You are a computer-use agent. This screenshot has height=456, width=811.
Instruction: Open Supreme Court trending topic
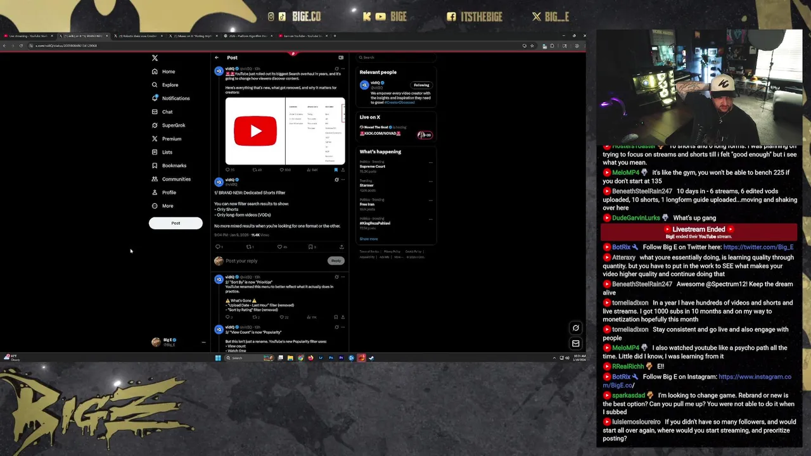tap(373, 167)
